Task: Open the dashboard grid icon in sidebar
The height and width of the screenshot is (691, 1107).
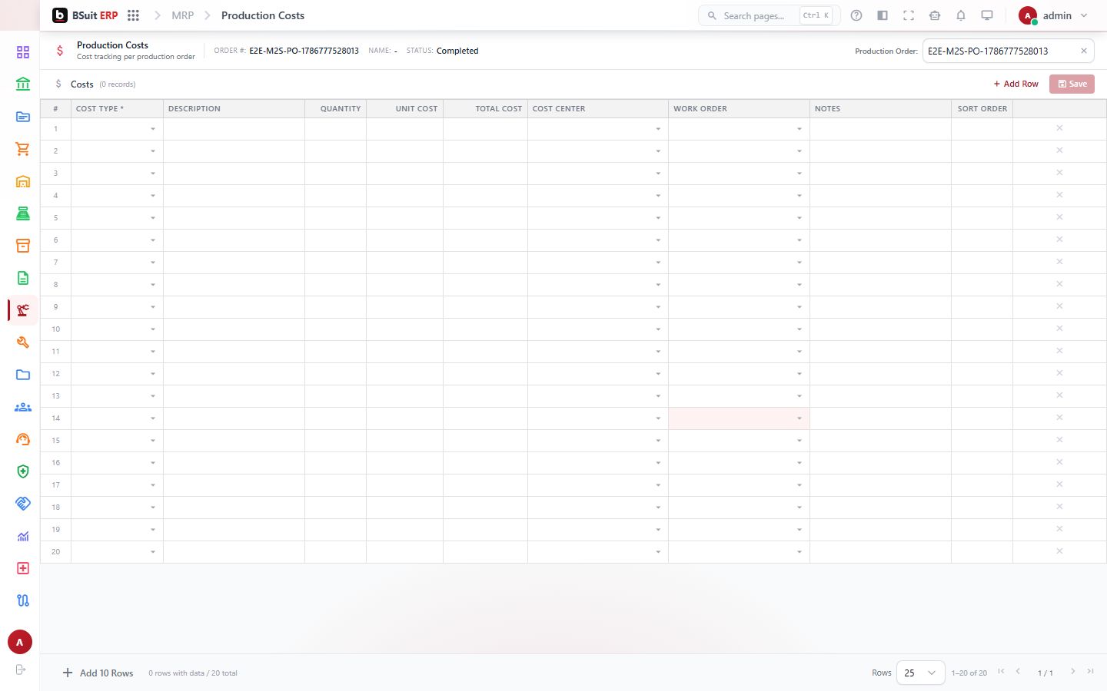Action: (x=23, y=52)
